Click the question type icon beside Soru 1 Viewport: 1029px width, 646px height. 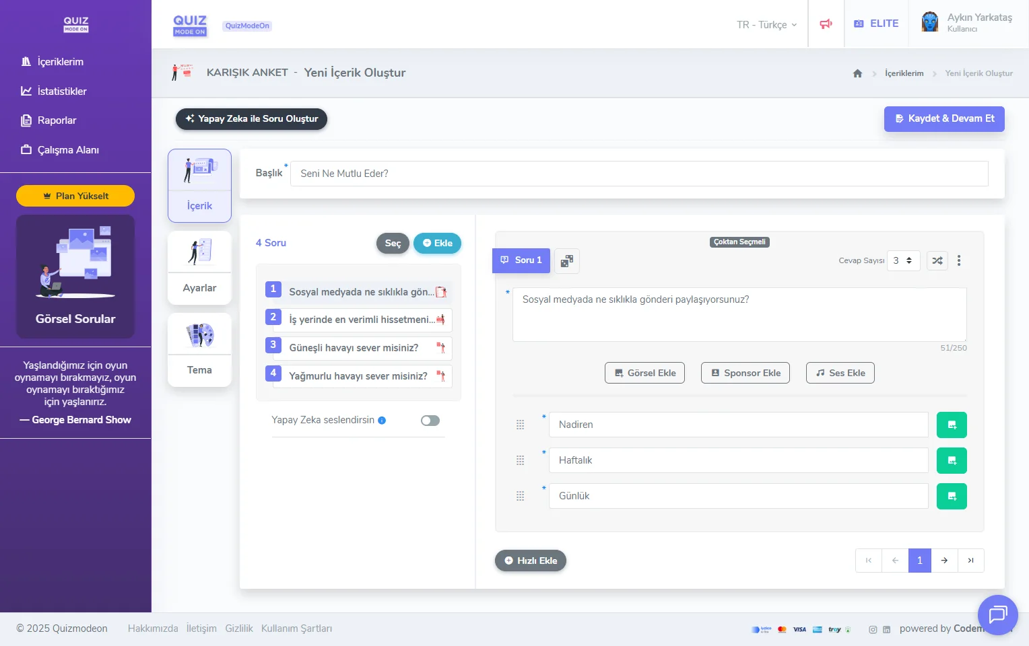[x=566, y=260]
